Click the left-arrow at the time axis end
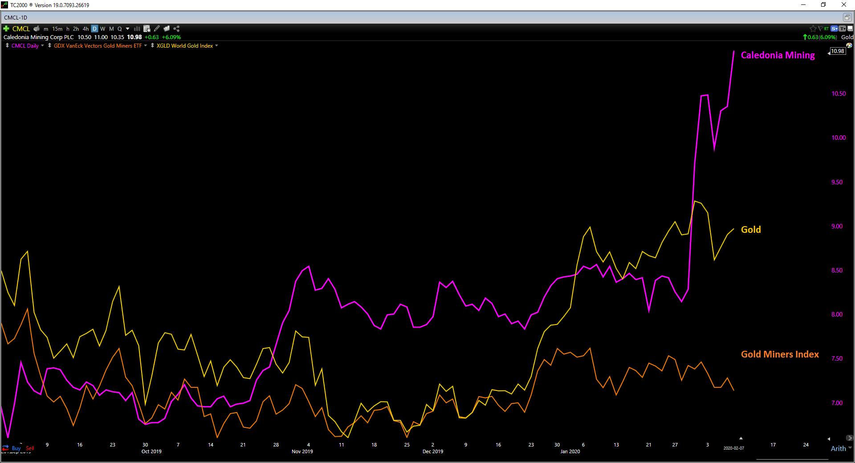The height and width of the screenshot is (463, 855). click(829, 439)
